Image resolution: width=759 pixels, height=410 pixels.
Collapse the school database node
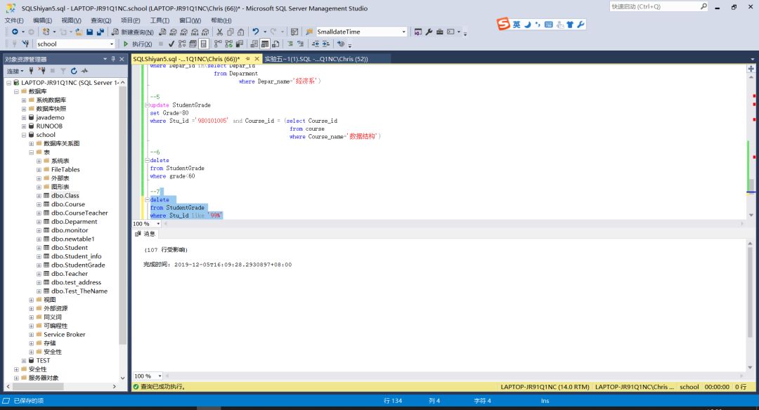coord(24,135)
